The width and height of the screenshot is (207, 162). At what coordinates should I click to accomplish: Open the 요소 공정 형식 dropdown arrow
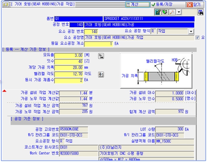tap(191, 32)
